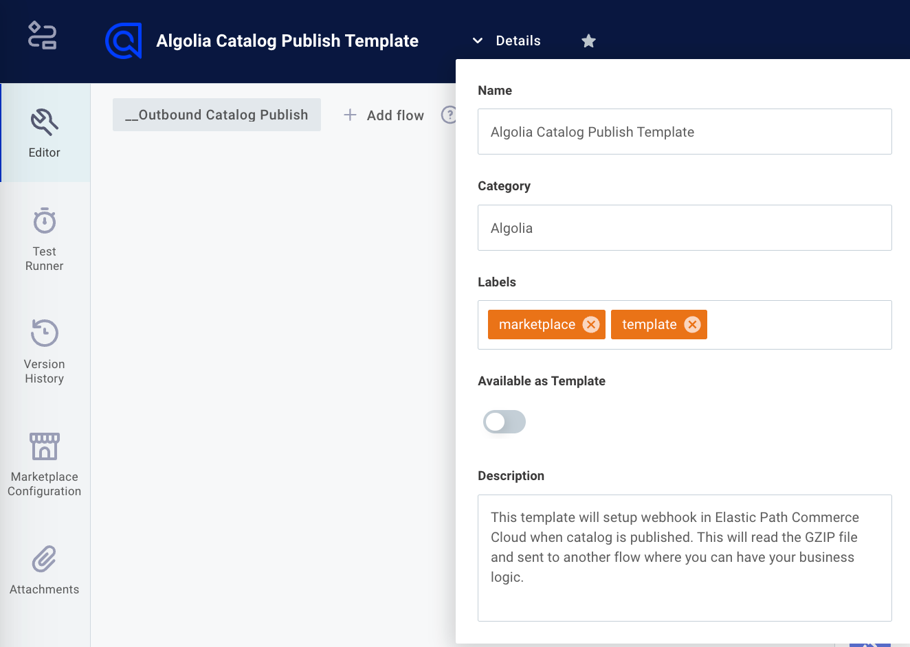Click the integration designer icon in top-left
Viewport: 910px width, 647px height.
click(42, 36)
